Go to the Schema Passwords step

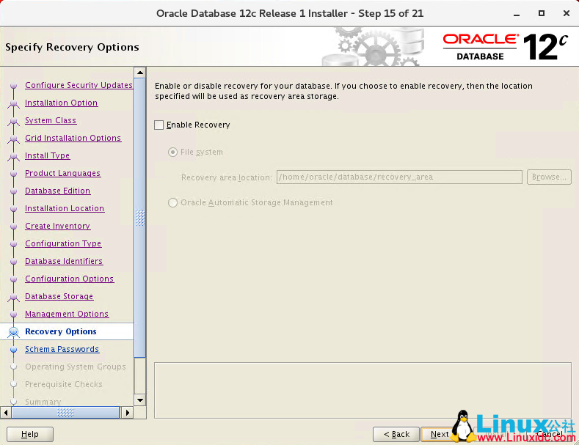click(62, 349)
